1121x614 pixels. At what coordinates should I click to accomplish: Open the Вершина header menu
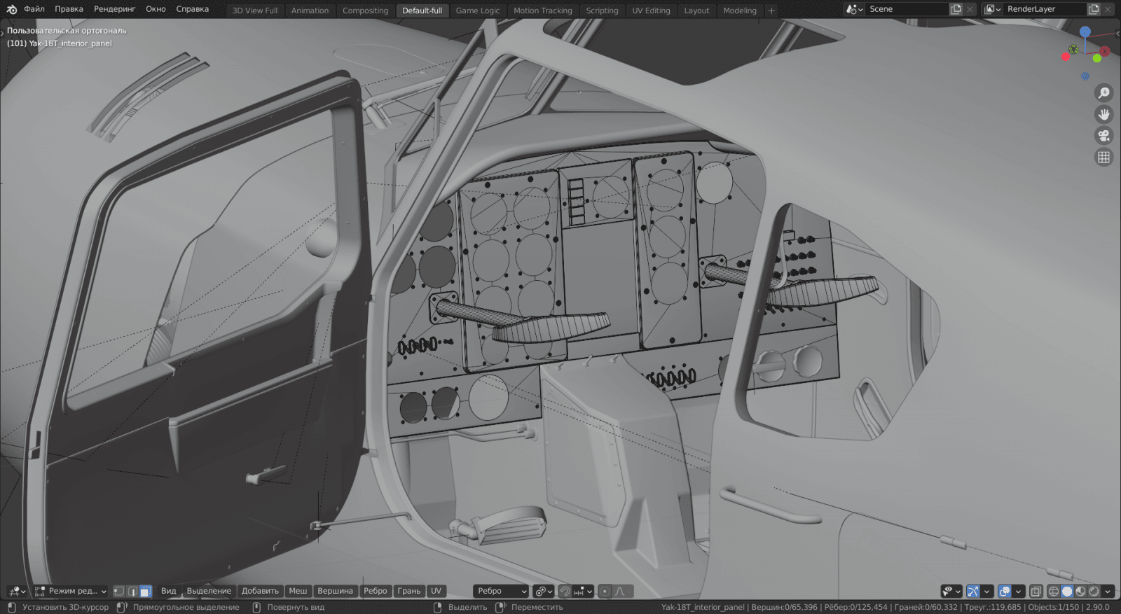click(x=335, y=592)
